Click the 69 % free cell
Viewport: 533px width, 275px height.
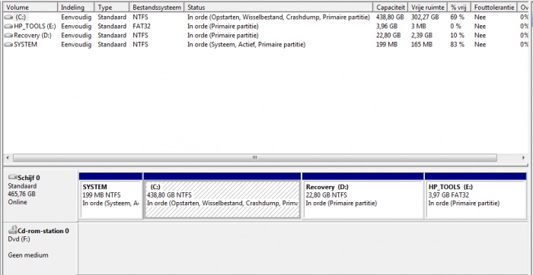pyautogui.click(x=457, y=17)
